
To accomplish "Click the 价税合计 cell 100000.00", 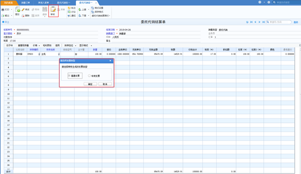I will point(192,54).
